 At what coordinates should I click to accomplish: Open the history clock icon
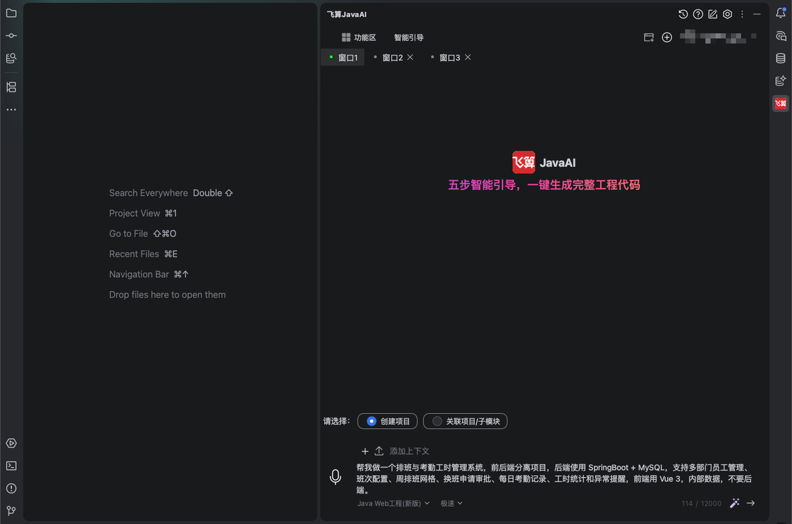pos(683,14)
